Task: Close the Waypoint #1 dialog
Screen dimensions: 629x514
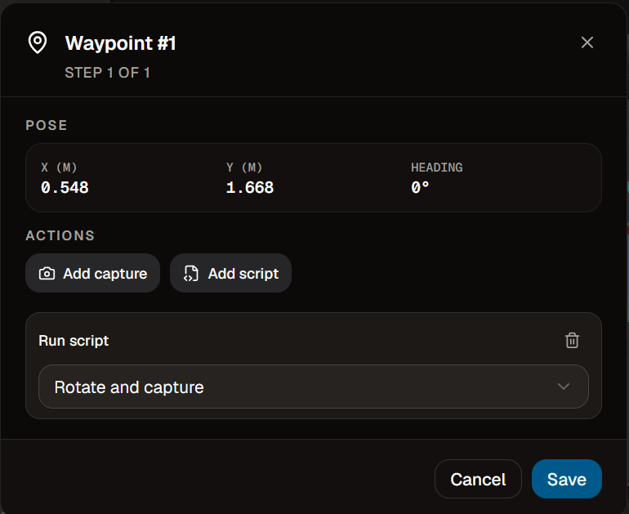Action: 587,42
